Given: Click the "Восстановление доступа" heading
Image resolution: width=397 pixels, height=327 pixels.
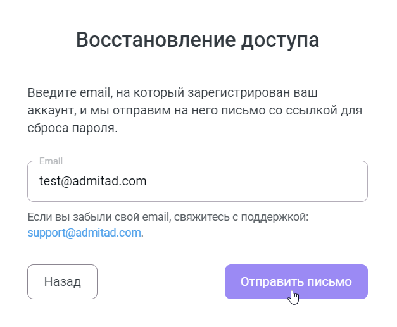Looking at the screenshot, I should pos(198,39).
